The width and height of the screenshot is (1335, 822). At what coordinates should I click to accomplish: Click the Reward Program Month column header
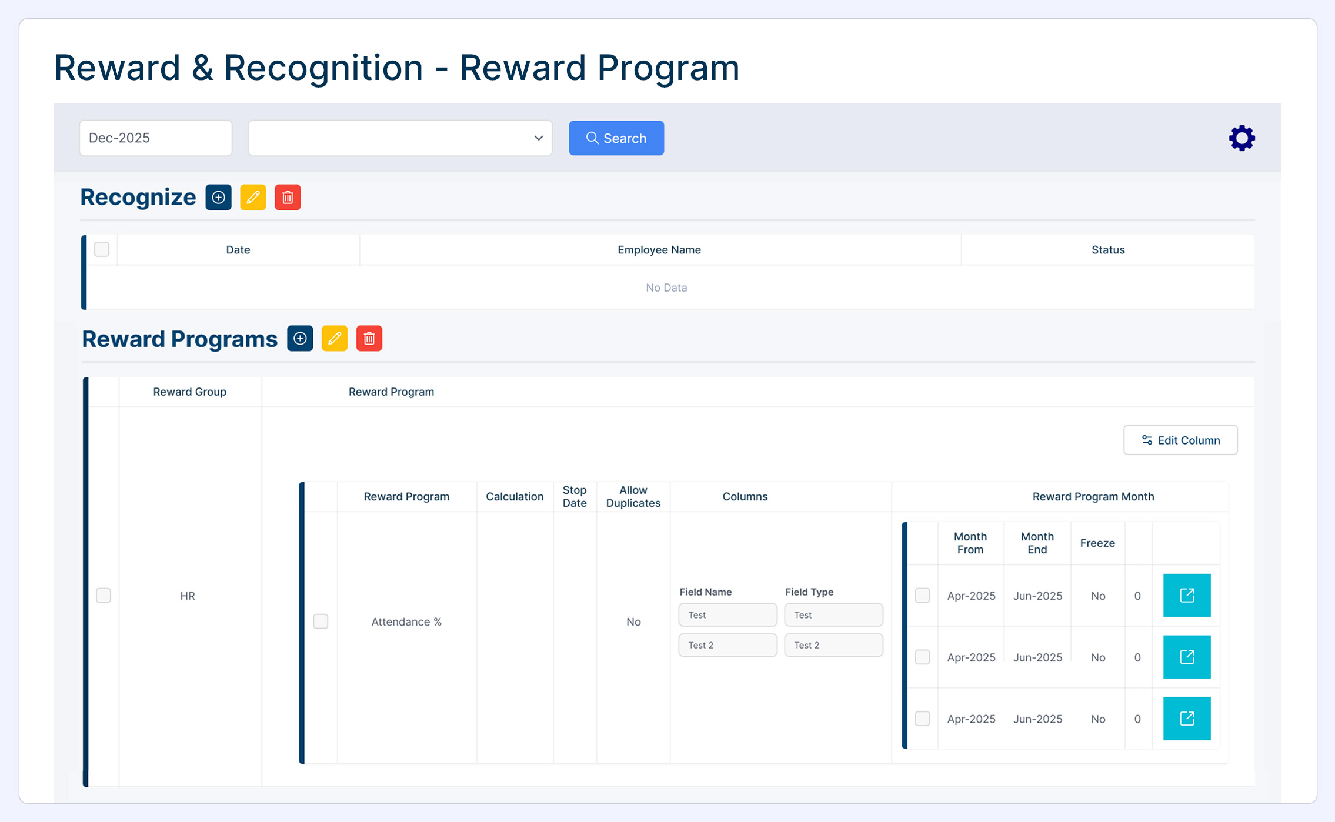click(x=1093, y=497)
